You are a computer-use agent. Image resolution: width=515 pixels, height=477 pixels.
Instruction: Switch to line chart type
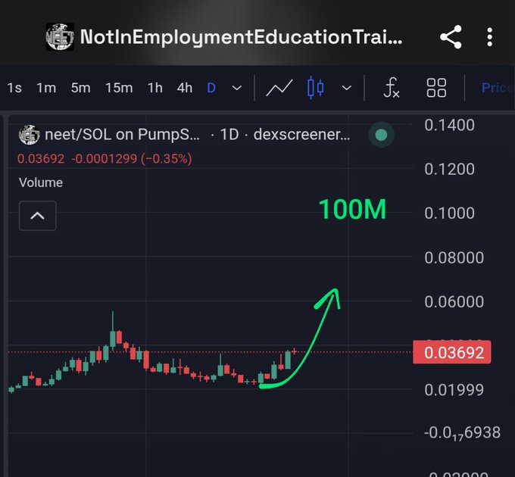[279, 88]
